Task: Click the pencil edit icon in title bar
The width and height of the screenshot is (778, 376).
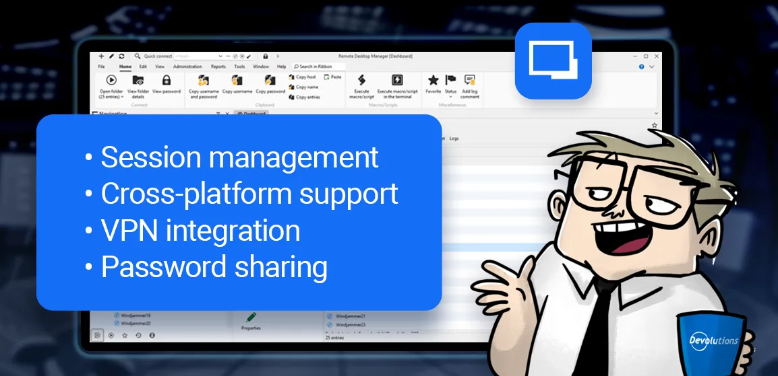Action: [112, 57]
